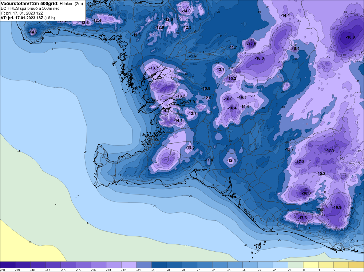Screen dimensions: 364x272
Task: Select the legend swatch between -12 and -11
Action: pyautogui.click(x=129, y=265)
